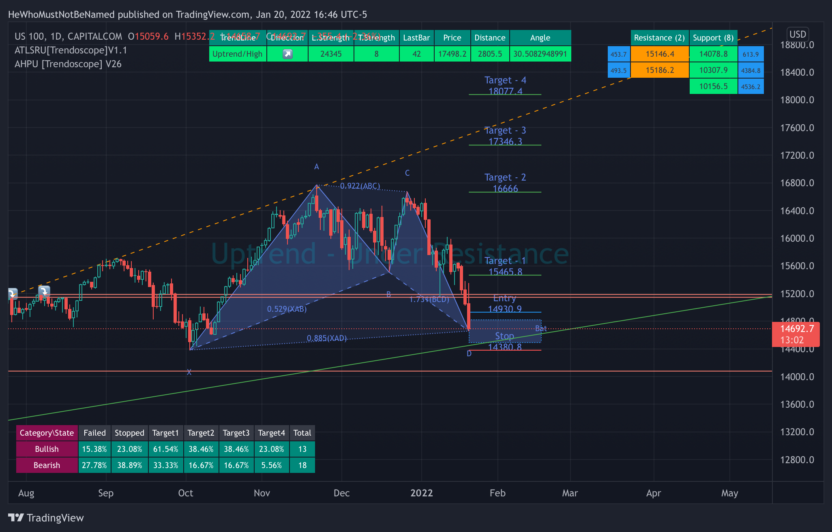The image size is (832, 532).
Task: Click the support level 10307.9 cell
Action: 713,70
